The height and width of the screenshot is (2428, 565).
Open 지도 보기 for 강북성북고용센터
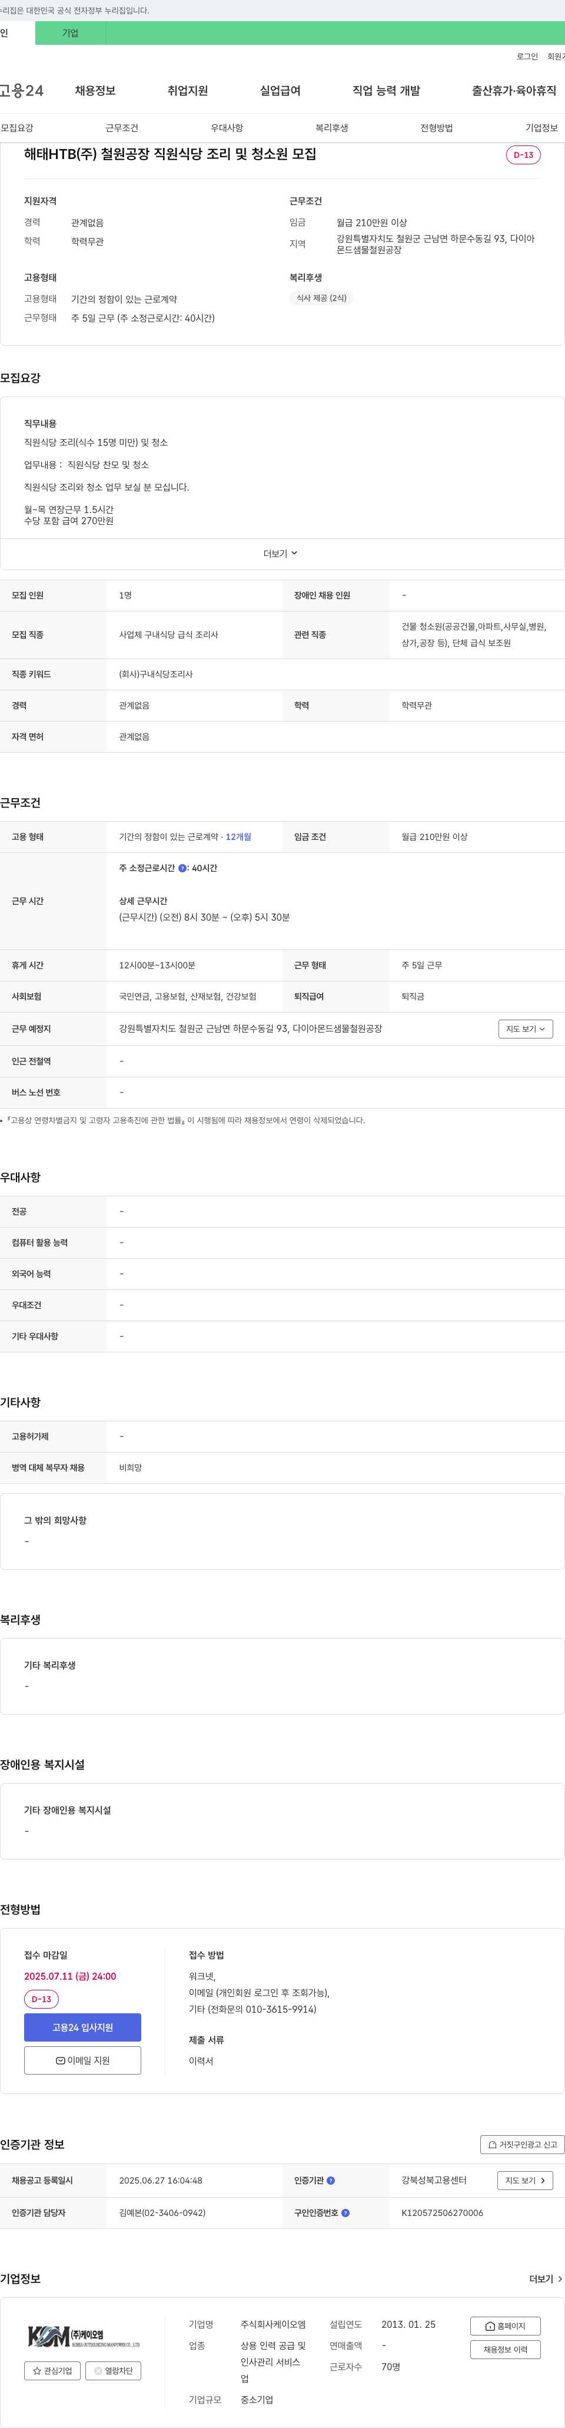click(526, 2180)
